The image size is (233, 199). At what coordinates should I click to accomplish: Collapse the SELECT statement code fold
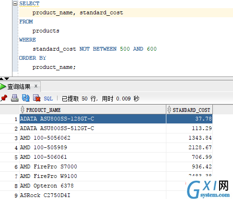coord(15,3)
